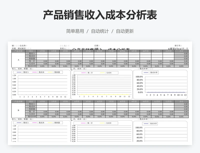Click the flat blue data line in product A rate chart
Screen dimensions: 200x153
166,92
